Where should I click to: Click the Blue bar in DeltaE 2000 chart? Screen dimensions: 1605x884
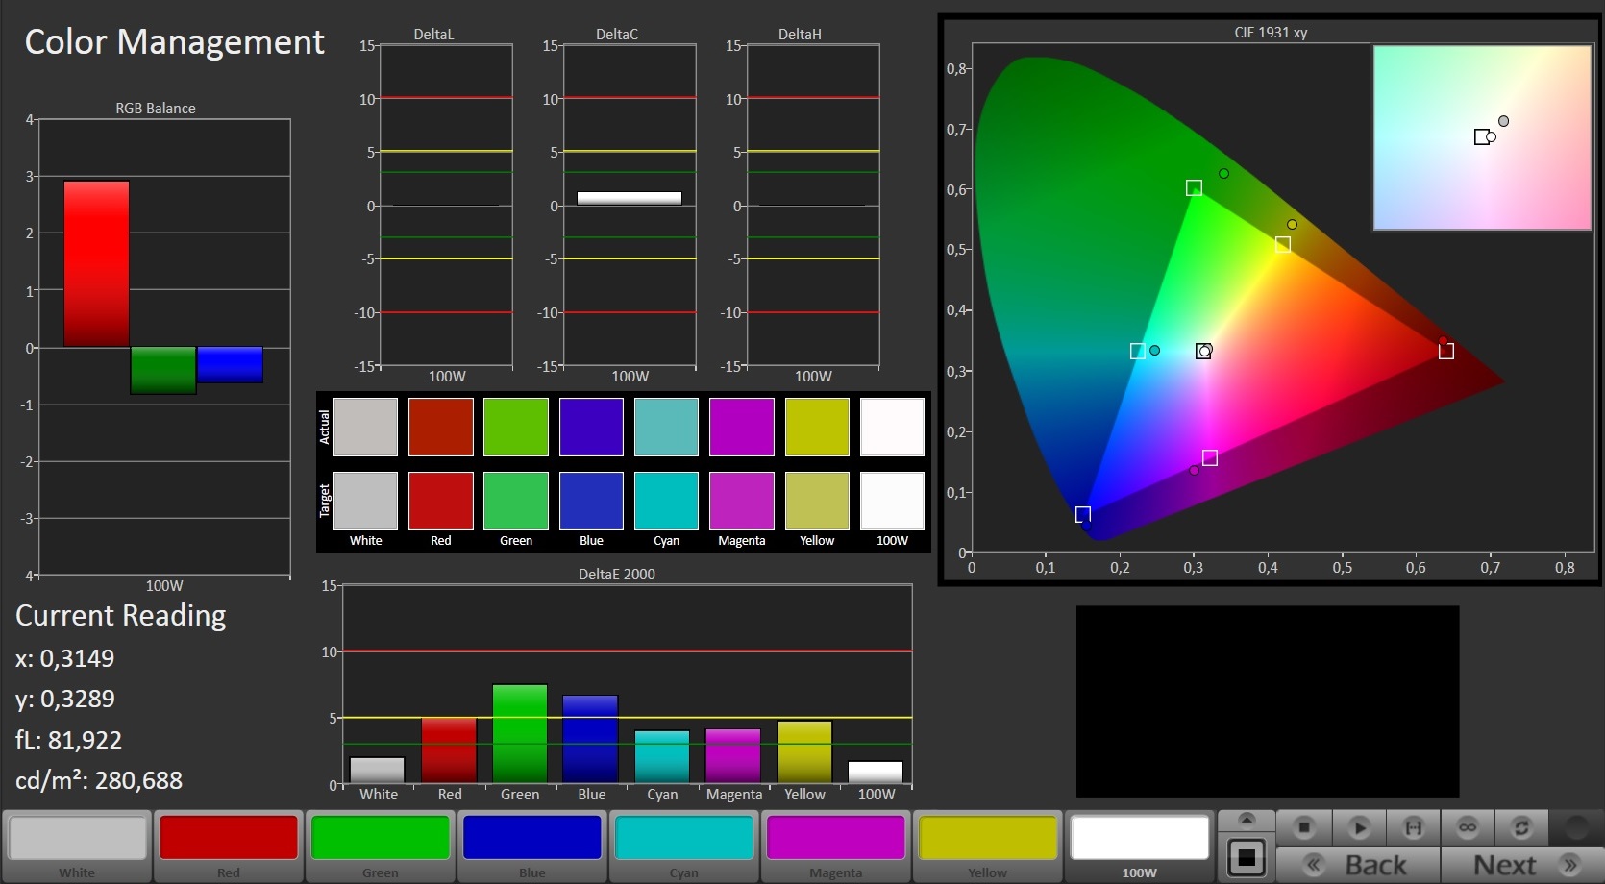(590, 739)
